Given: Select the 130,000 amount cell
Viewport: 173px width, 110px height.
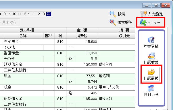Looking at the screenshot, I should tap(82, 65).
